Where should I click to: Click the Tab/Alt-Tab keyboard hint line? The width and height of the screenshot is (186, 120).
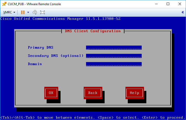pyautogui.click(x=93, y=117)
